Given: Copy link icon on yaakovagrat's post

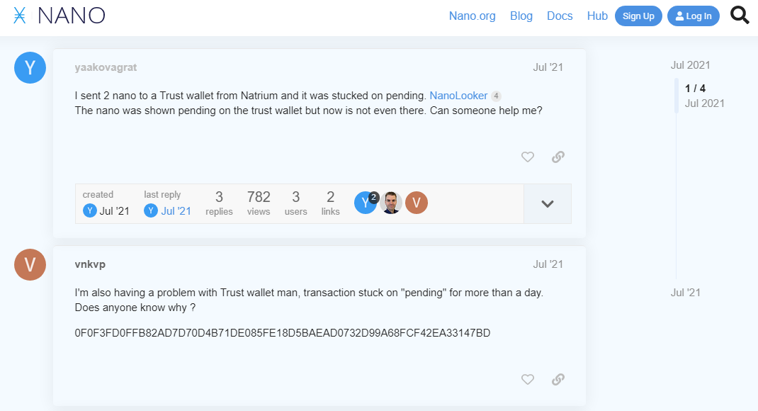Looking at the screenshot, I should point(558,157).
